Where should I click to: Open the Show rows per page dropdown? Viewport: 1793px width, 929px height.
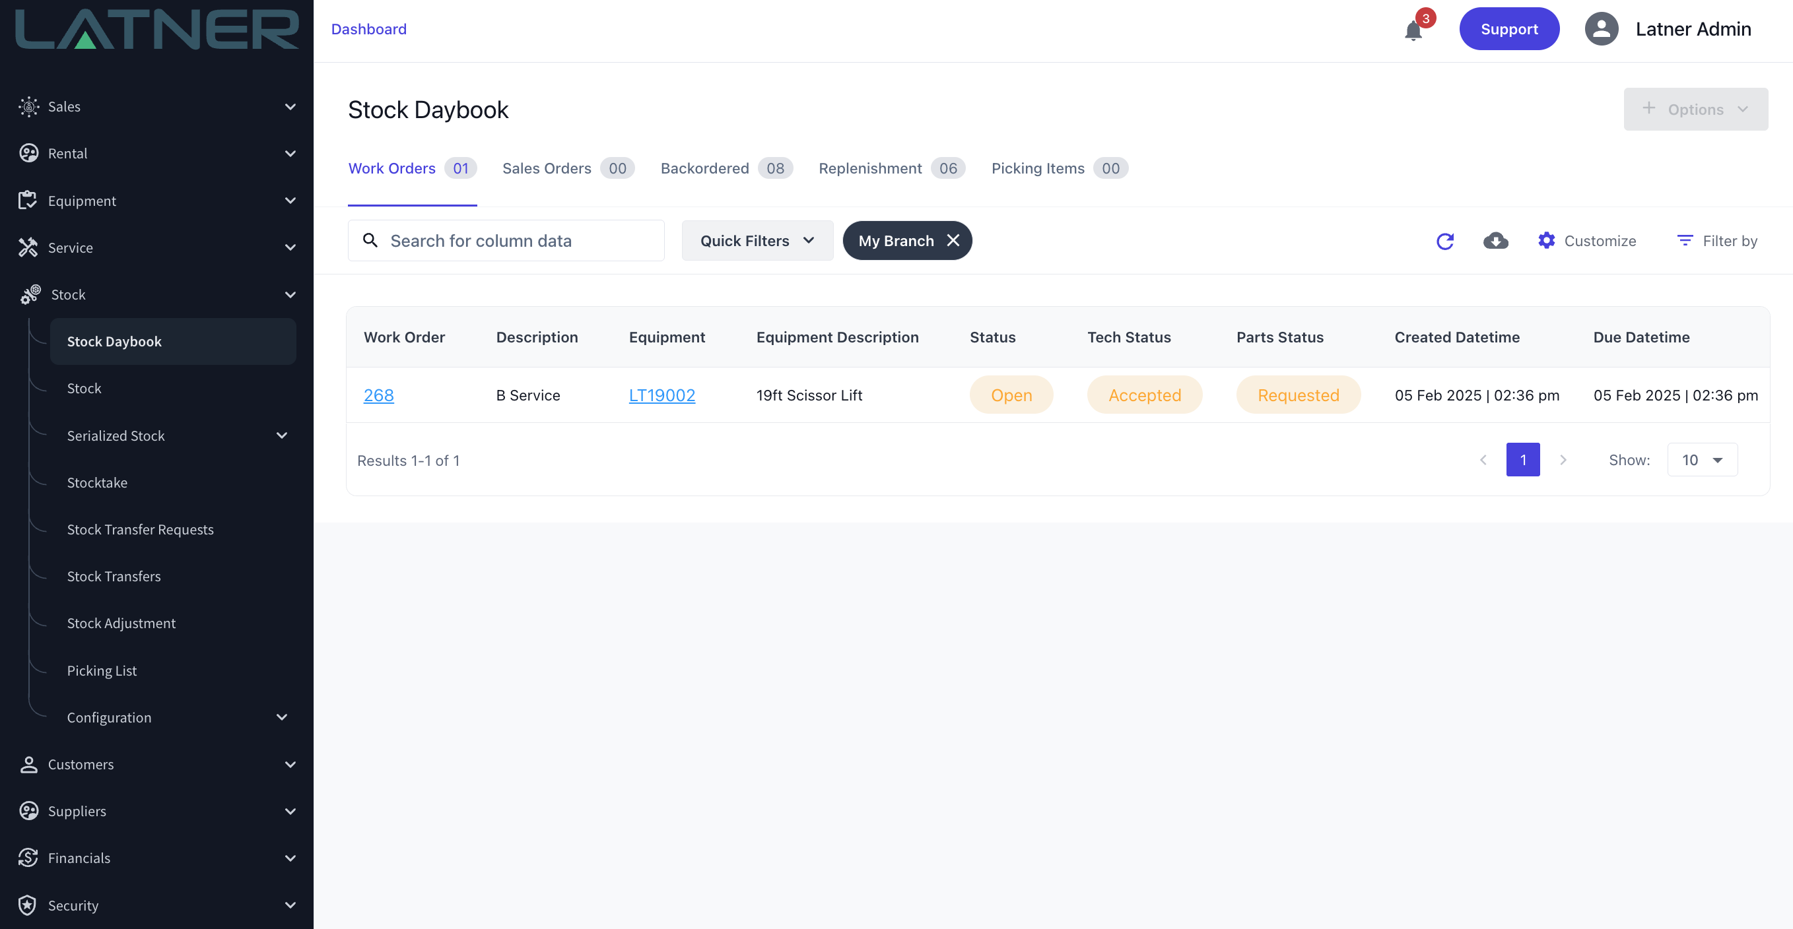pos(1702,460)
